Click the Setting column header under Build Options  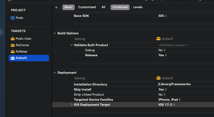pos(80,39)
